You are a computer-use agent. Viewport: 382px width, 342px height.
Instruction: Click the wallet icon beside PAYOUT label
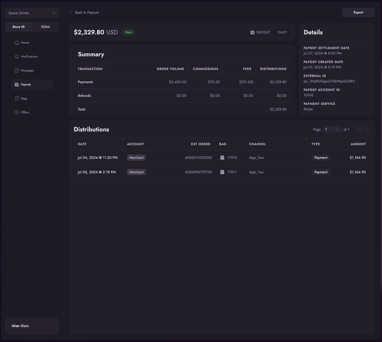point(253,32)
